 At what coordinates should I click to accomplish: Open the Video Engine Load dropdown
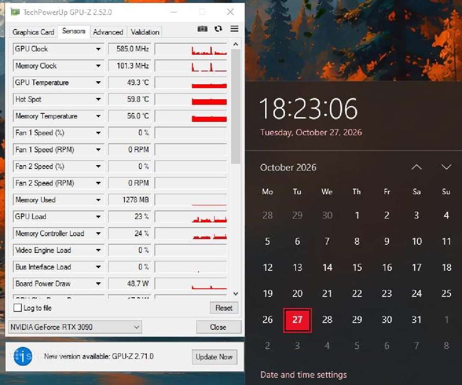point(98,250)
